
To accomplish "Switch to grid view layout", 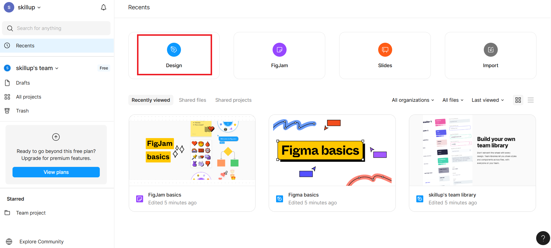I will (518, 100).
